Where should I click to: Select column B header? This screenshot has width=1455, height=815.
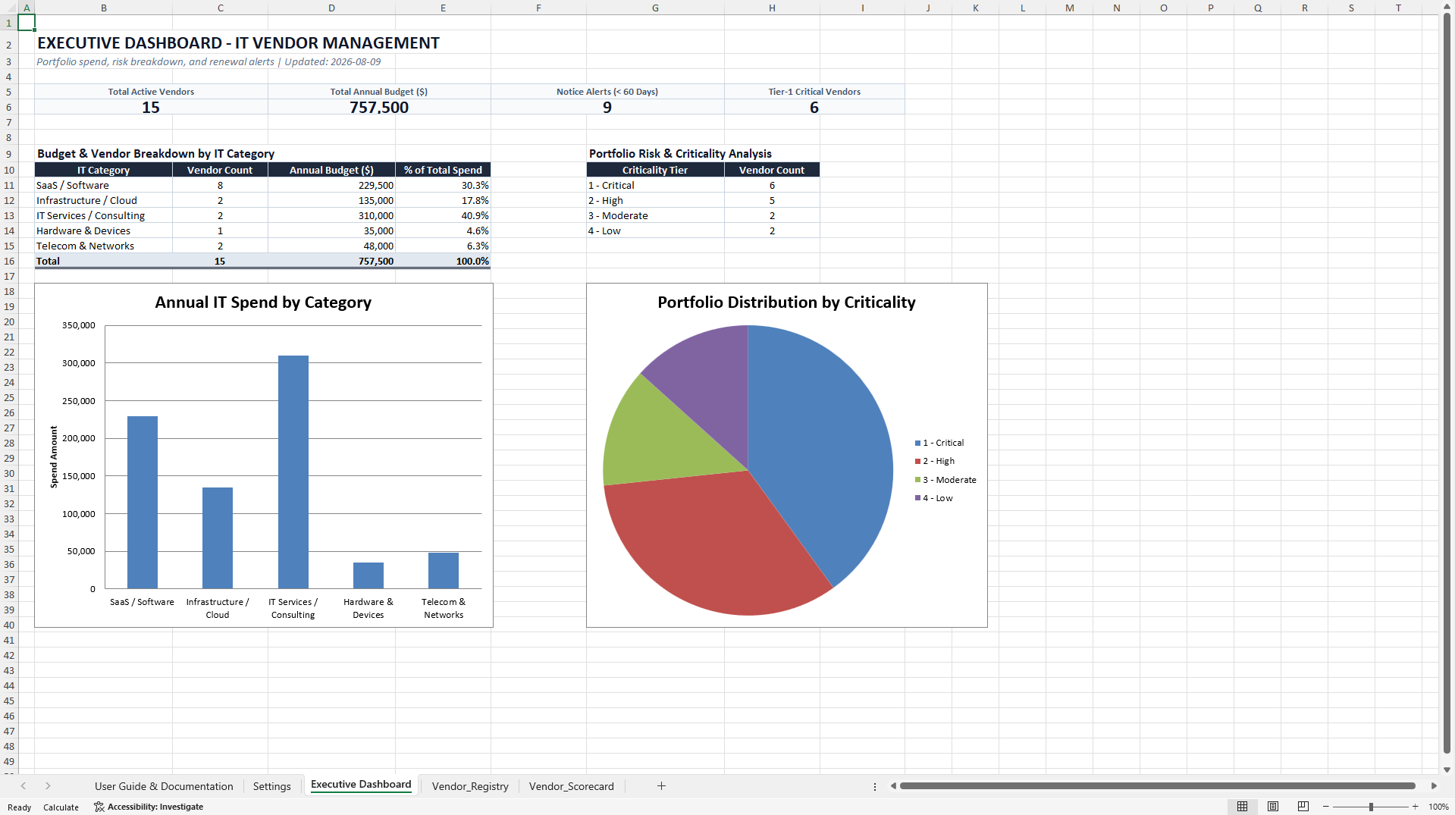pos(104,8)
